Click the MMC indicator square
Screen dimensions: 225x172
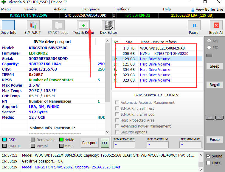click(x=61, y=146)
